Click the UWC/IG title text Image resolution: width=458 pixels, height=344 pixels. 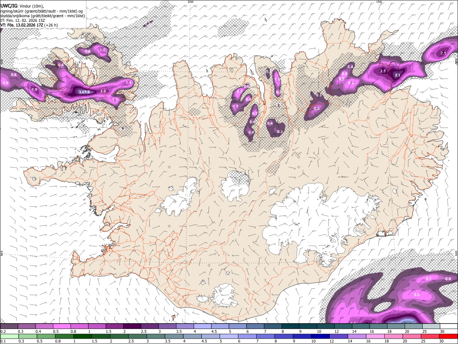[x=8, y=5]
